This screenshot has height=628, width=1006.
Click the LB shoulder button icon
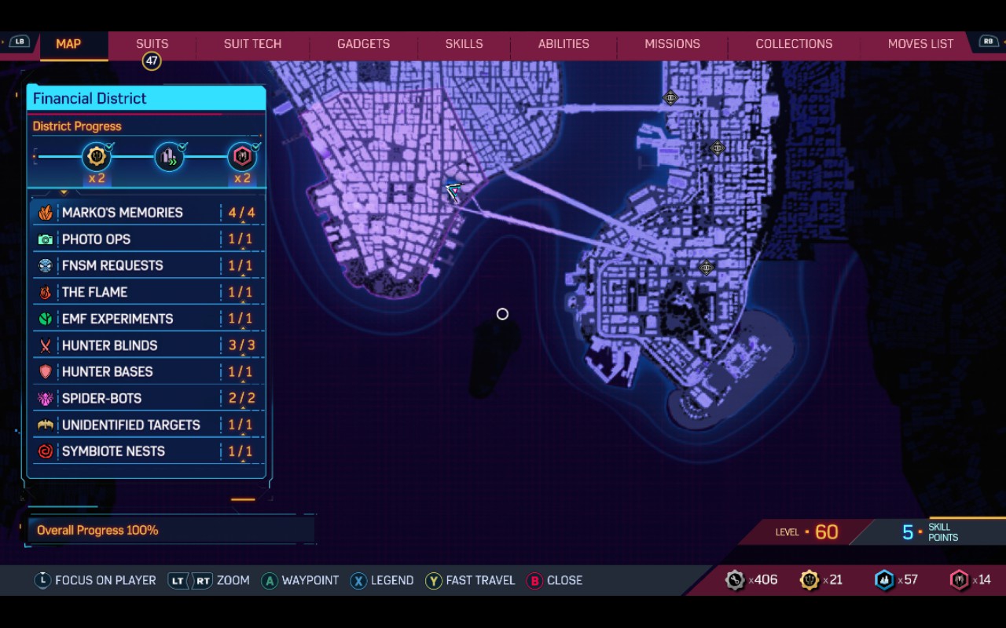[19, 42]
